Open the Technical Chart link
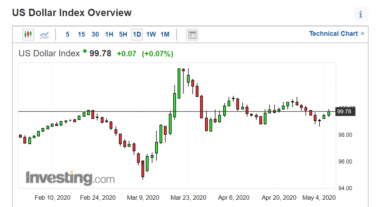Image resolution: width=377 pixels, height=207 pixels. pyautogui.click(x=337, y=34)
